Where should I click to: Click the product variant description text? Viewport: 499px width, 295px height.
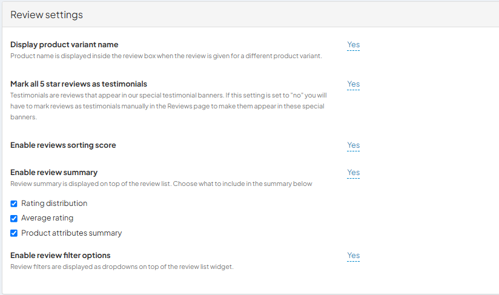click(x=166, y=56)
